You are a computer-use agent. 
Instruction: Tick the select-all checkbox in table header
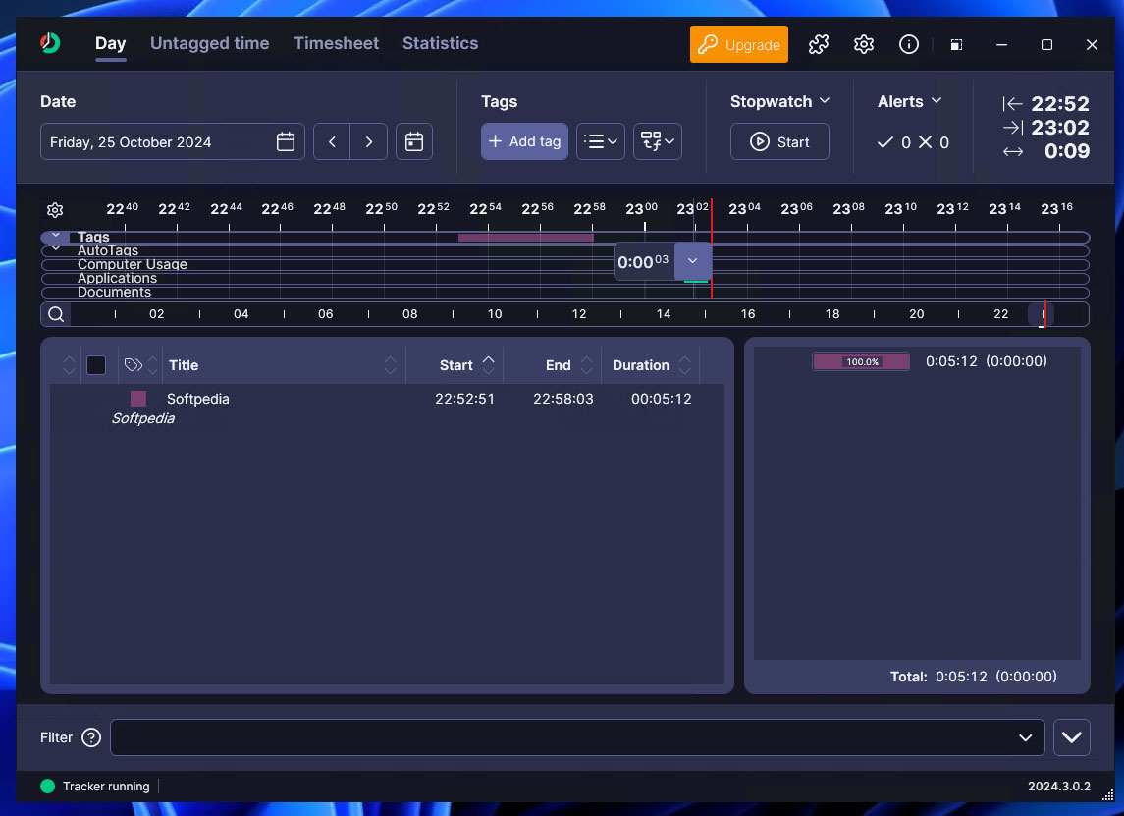tap(96, 365)
